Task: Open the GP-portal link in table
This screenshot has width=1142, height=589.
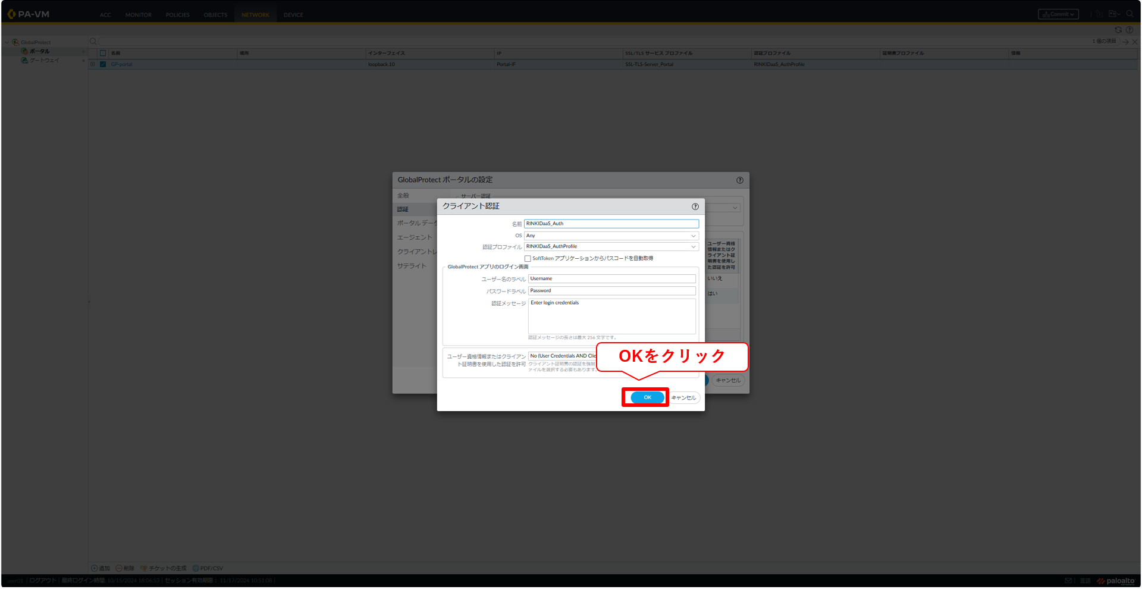Action: [x=121, y=64]
